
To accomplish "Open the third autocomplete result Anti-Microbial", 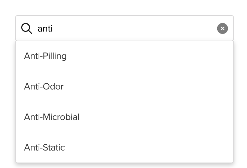I will coord(125,117).
